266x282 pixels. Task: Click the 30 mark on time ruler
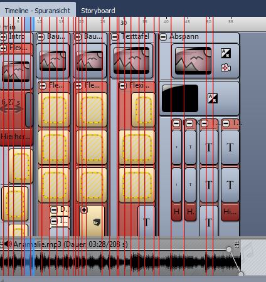[x=124, y=23]
